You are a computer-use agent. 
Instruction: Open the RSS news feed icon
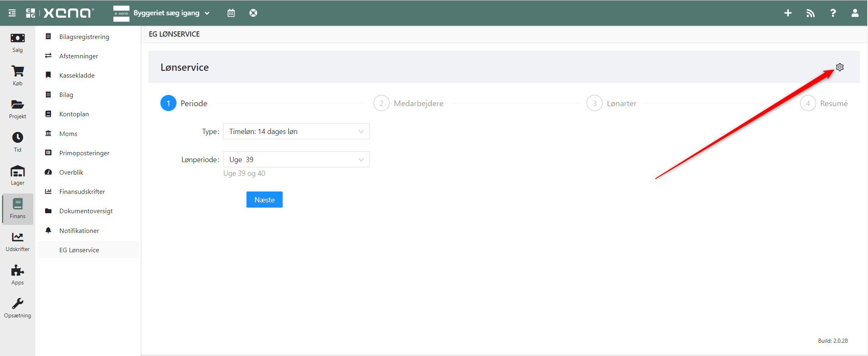point(810,13)
